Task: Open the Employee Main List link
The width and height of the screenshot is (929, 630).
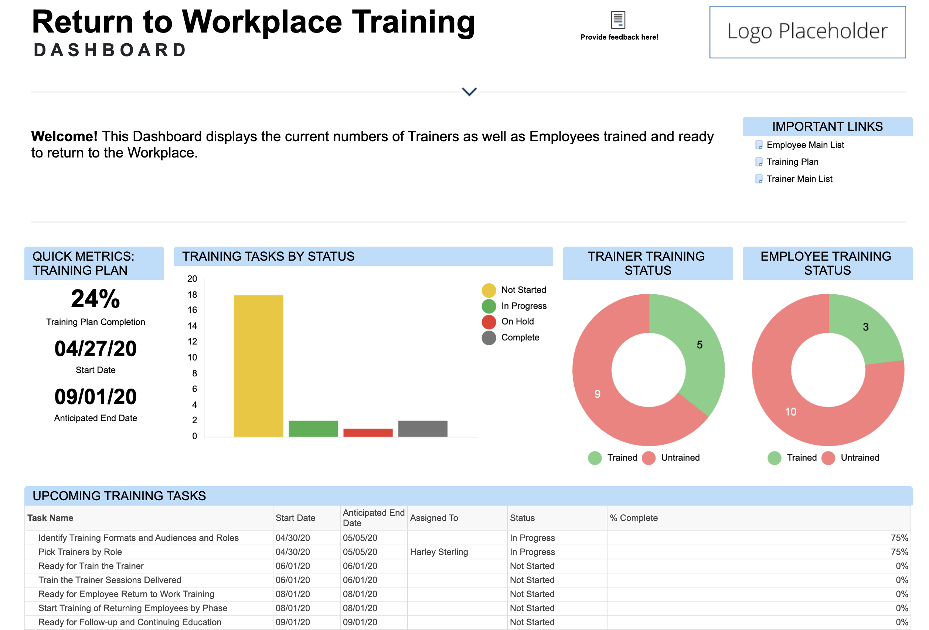Action: point(805,145)
